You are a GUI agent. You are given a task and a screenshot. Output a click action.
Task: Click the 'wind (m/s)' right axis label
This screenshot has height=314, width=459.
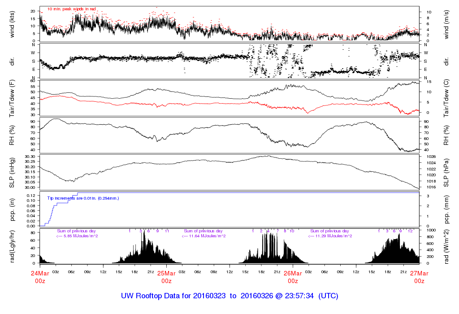point(447,24)
